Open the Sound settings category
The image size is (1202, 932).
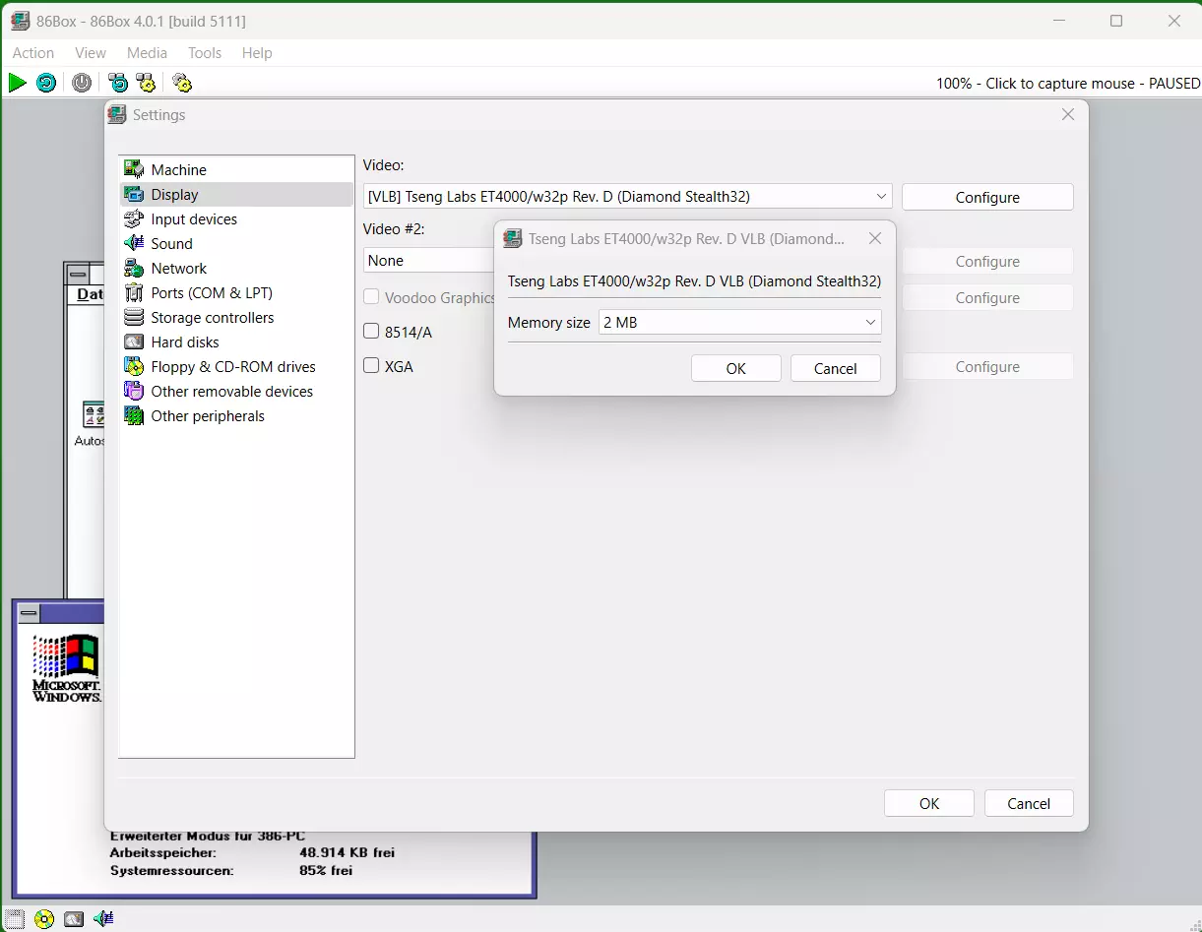pos(236,243)
